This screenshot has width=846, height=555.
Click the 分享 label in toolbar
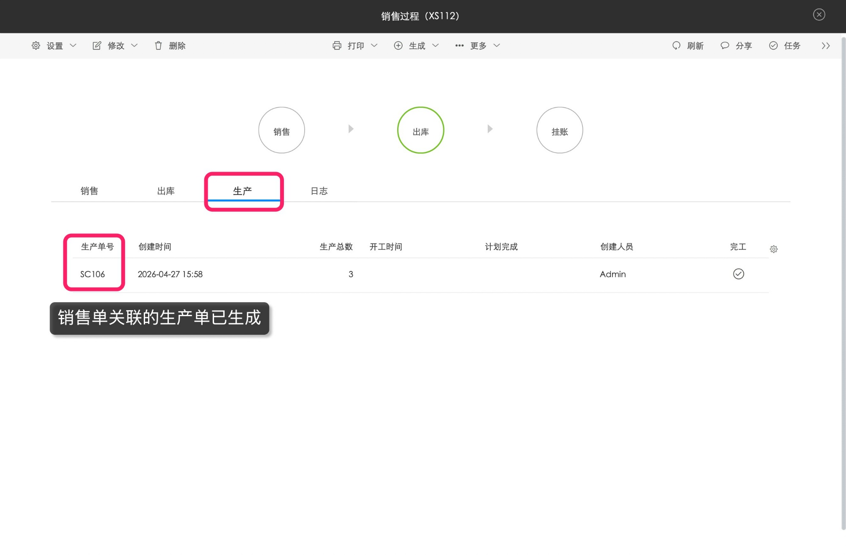[744, 46]
